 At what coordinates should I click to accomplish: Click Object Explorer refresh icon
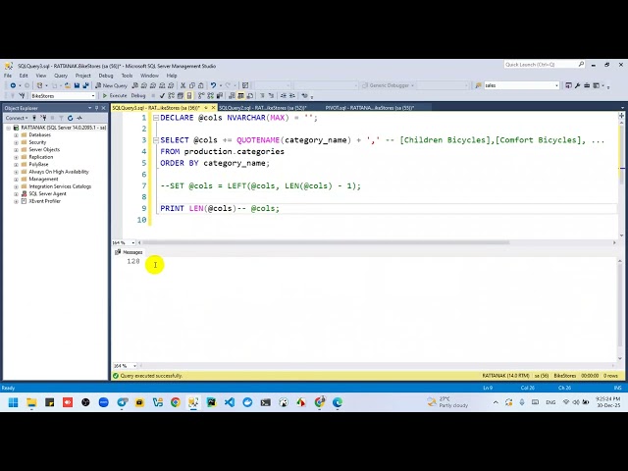tap(70, 118)
